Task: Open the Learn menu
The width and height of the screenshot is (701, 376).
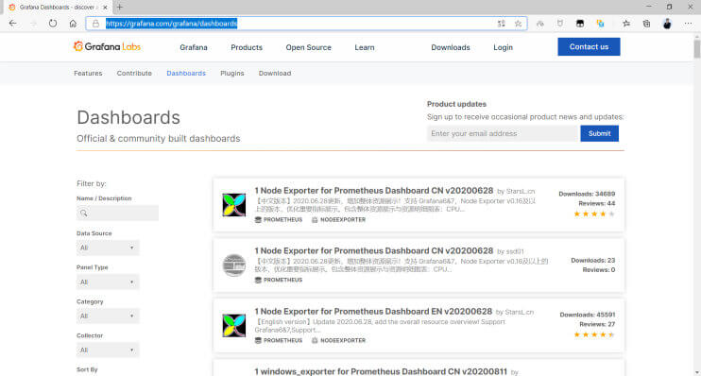Action: pos(365,47)
